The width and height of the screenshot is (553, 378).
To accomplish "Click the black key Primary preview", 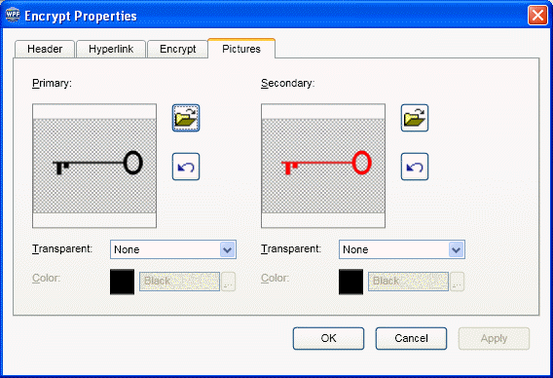I will coord(94,166).
